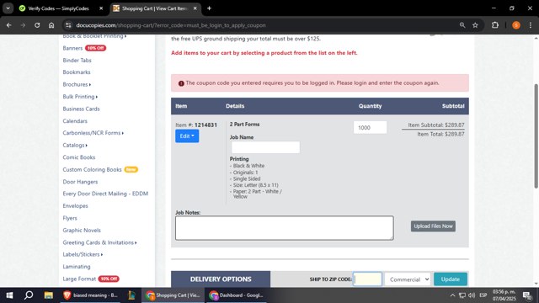Open site information icon in address bar
Image resolution: width=539 pixels, height=303 pixels.
(x=68, y=25)
